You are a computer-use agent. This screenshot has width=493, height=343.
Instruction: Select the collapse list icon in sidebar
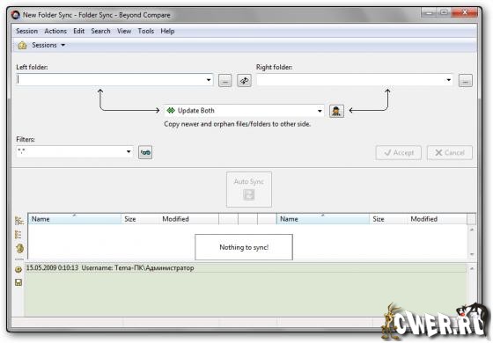(18, 235)
